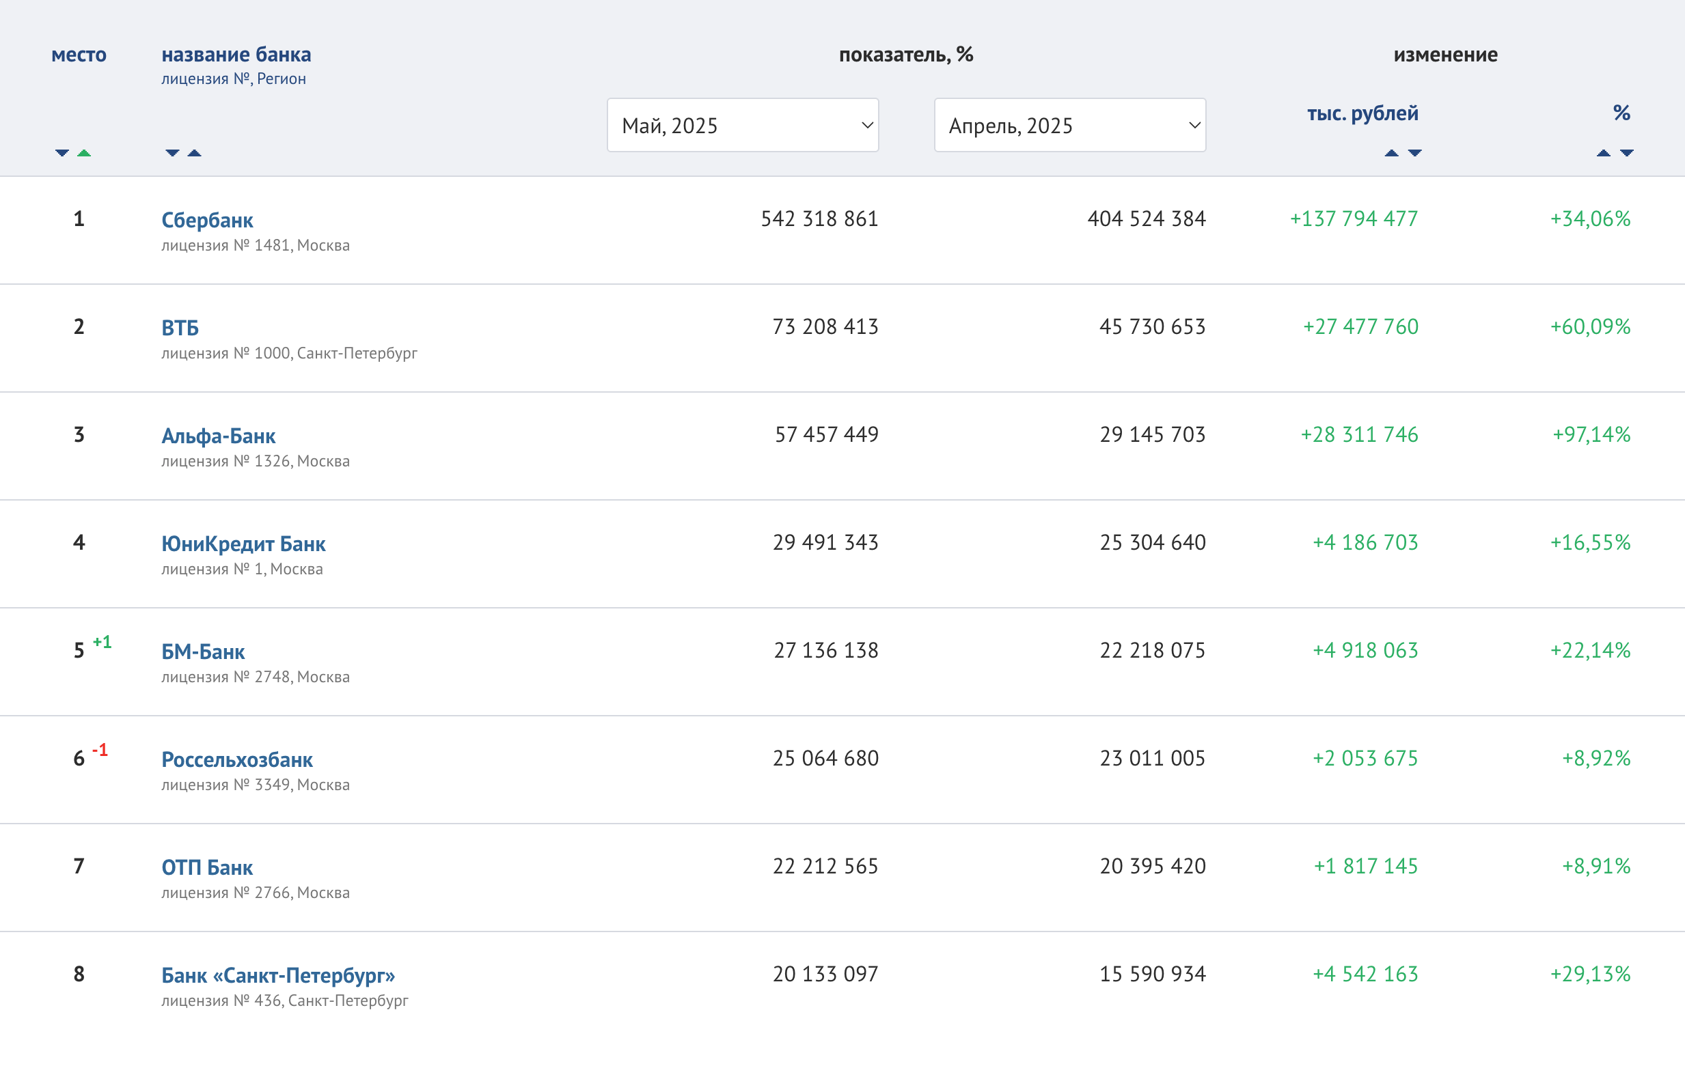Open the ЮниКредит Банк link
Screen dimensions: 1685x1079
tap(243, 544)
